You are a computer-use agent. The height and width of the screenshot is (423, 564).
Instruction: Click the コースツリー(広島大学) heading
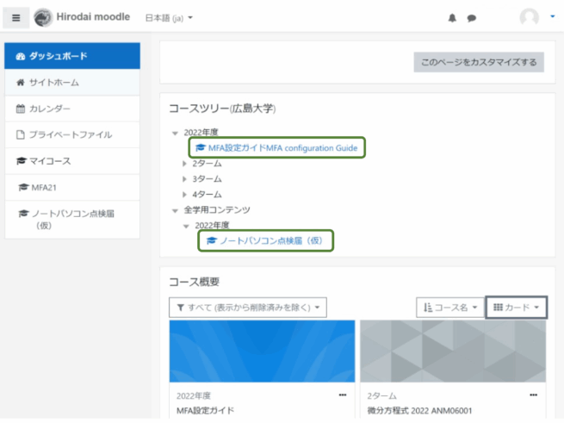222,109
